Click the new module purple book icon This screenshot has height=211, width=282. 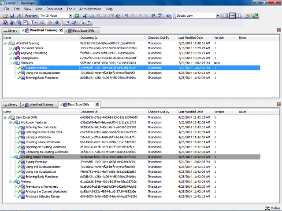[x=6, y=22]
